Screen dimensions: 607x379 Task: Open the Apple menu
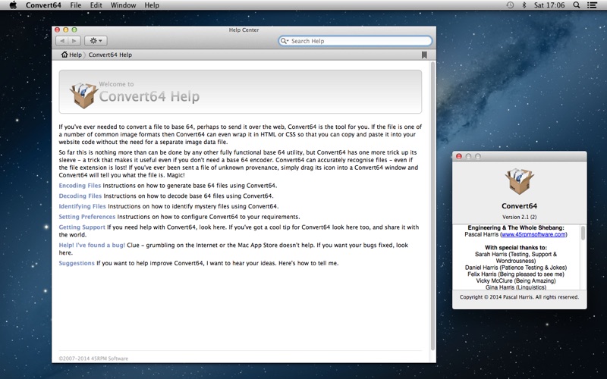[13, 5]
